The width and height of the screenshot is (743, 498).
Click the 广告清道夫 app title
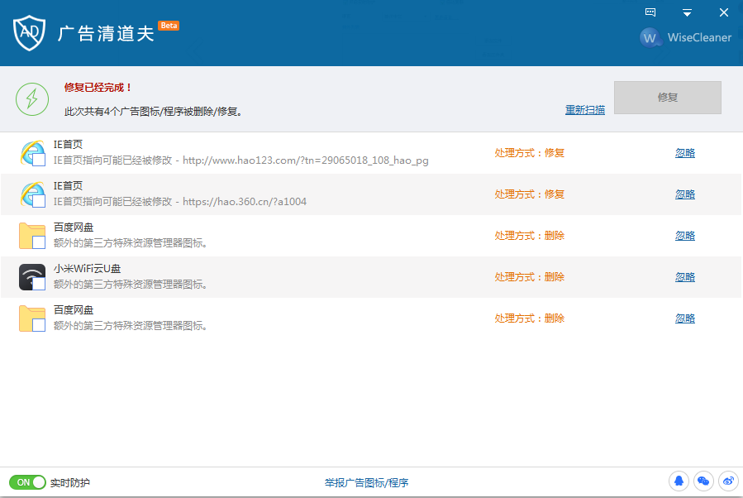click(x=106, y=34)
